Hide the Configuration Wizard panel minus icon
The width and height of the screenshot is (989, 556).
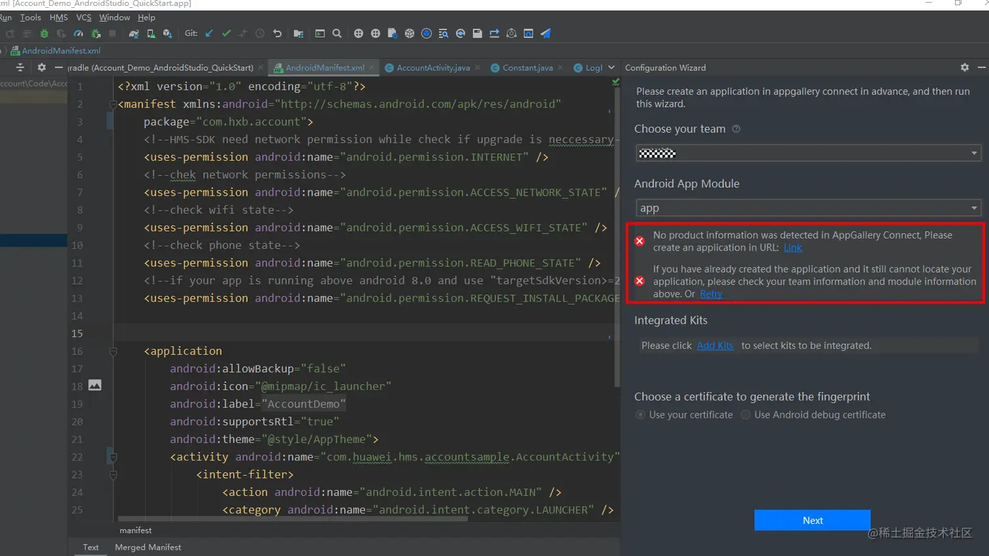pyautogui.click(x=981, y=67)
